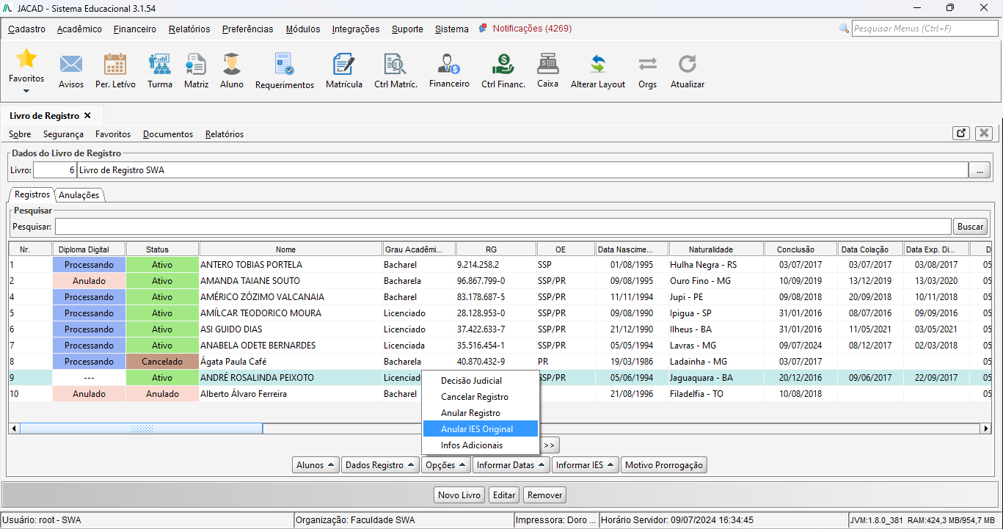Viewport: 1003px width, 529px height.
Task: Go to next page with >> button
Action: (x=550, y=445)
